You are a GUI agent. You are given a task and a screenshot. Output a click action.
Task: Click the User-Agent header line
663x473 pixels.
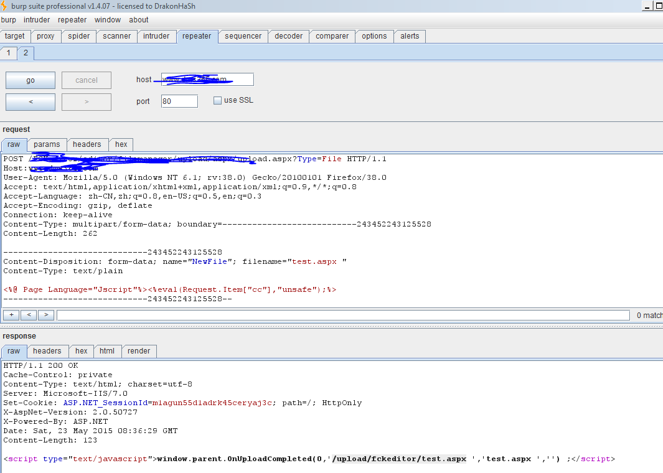(195, 177)
